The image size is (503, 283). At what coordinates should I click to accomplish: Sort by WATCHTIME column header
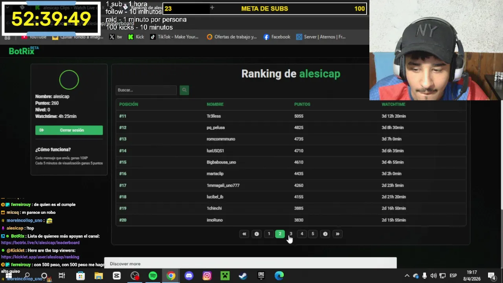[393, 104]
